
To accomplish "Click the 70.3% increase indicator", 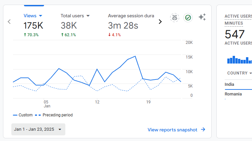I will [x=31, y=35].
